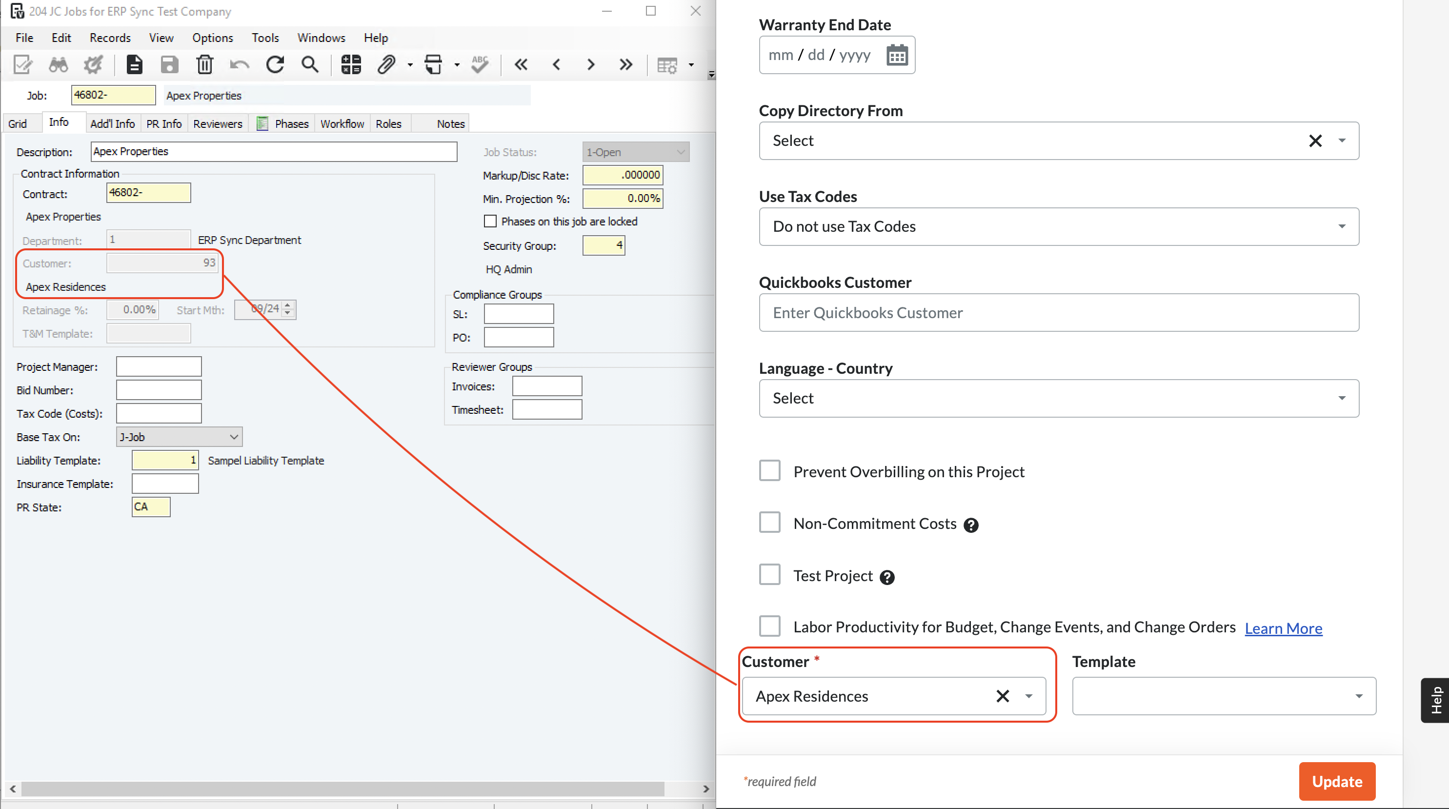Click the Learn More link for Labor Productivity
The width and height of the screenshot is (1449, 809).
1284,627
